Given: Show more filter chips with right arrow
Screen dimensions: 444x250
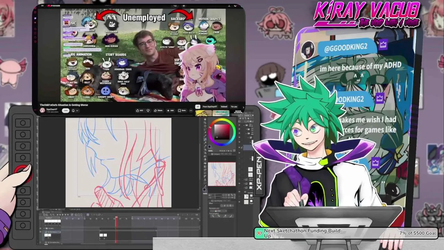Looking at the screenshot, I should click(x=244, y=107).
